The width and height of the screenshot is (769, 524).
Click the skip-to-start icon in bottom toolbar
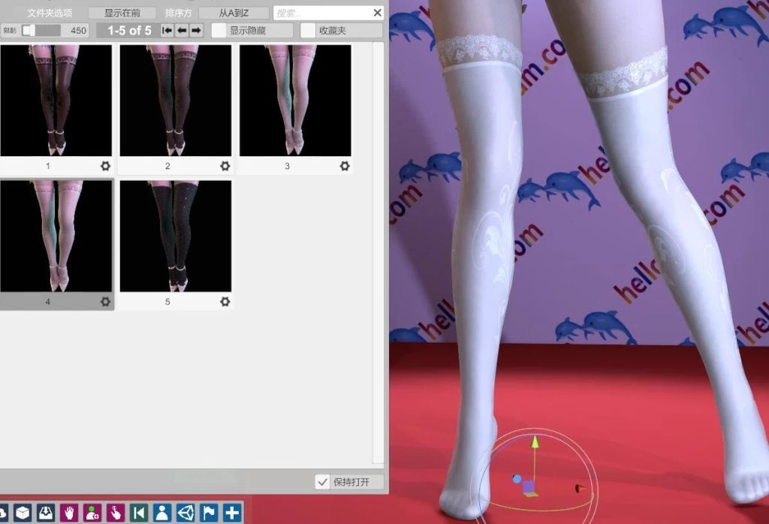(139, 513)
